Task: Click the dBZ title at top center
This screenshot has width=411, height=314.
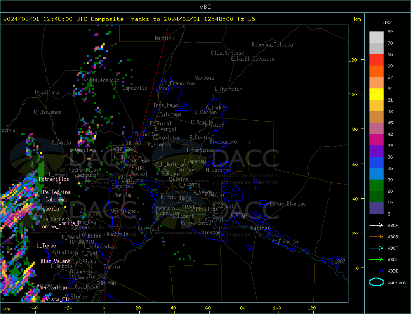Action: (205, 7)
